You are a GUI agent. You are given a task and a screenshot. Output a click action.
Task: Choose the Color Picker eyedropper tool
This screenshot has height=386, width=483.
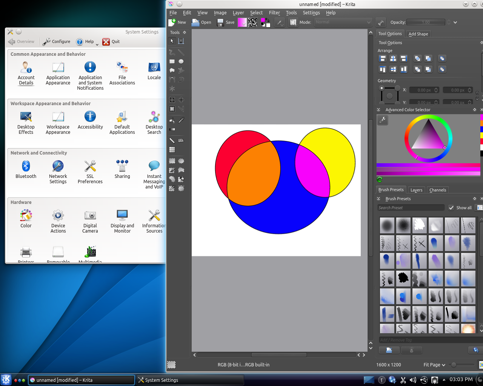click(181, 120)
